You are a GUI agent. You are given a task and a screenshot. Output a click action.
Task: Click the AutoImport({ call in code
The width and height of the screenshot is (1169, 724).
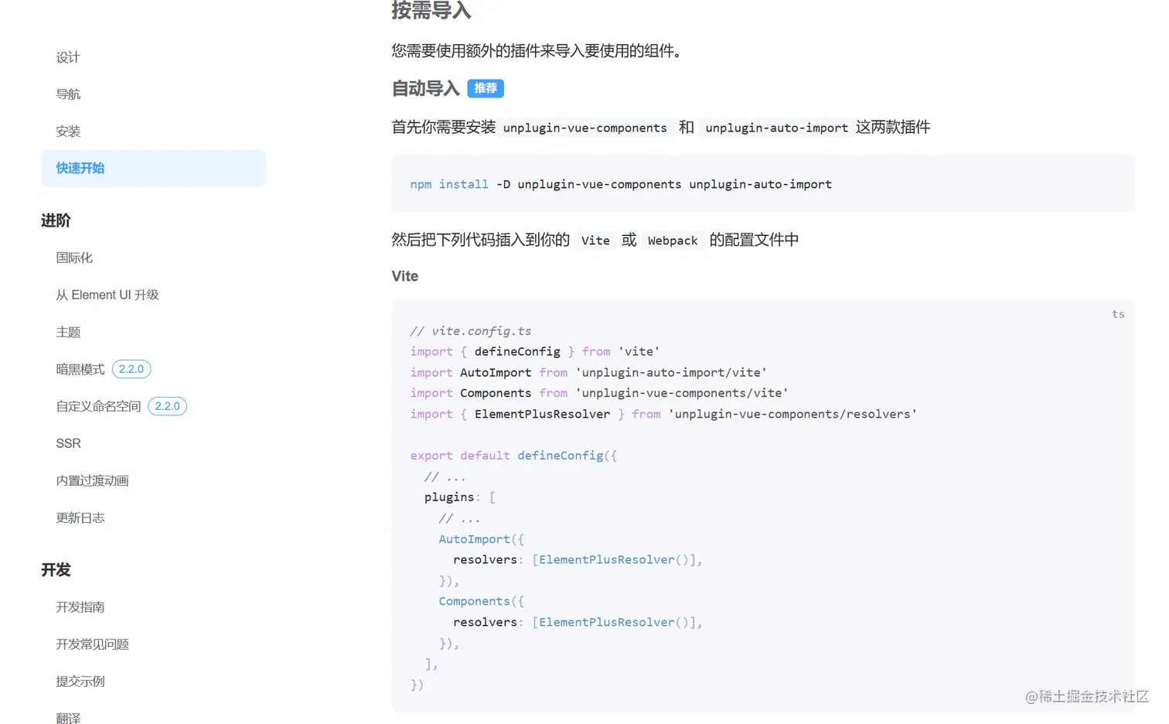coord(482,539)
